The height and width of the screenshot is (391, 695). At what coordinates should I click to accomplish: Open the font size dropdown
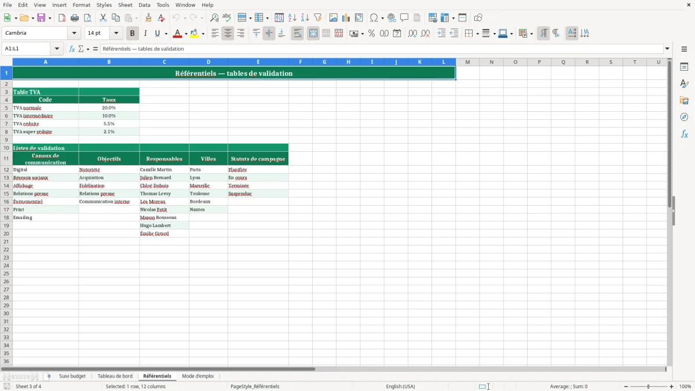point(116,34)
